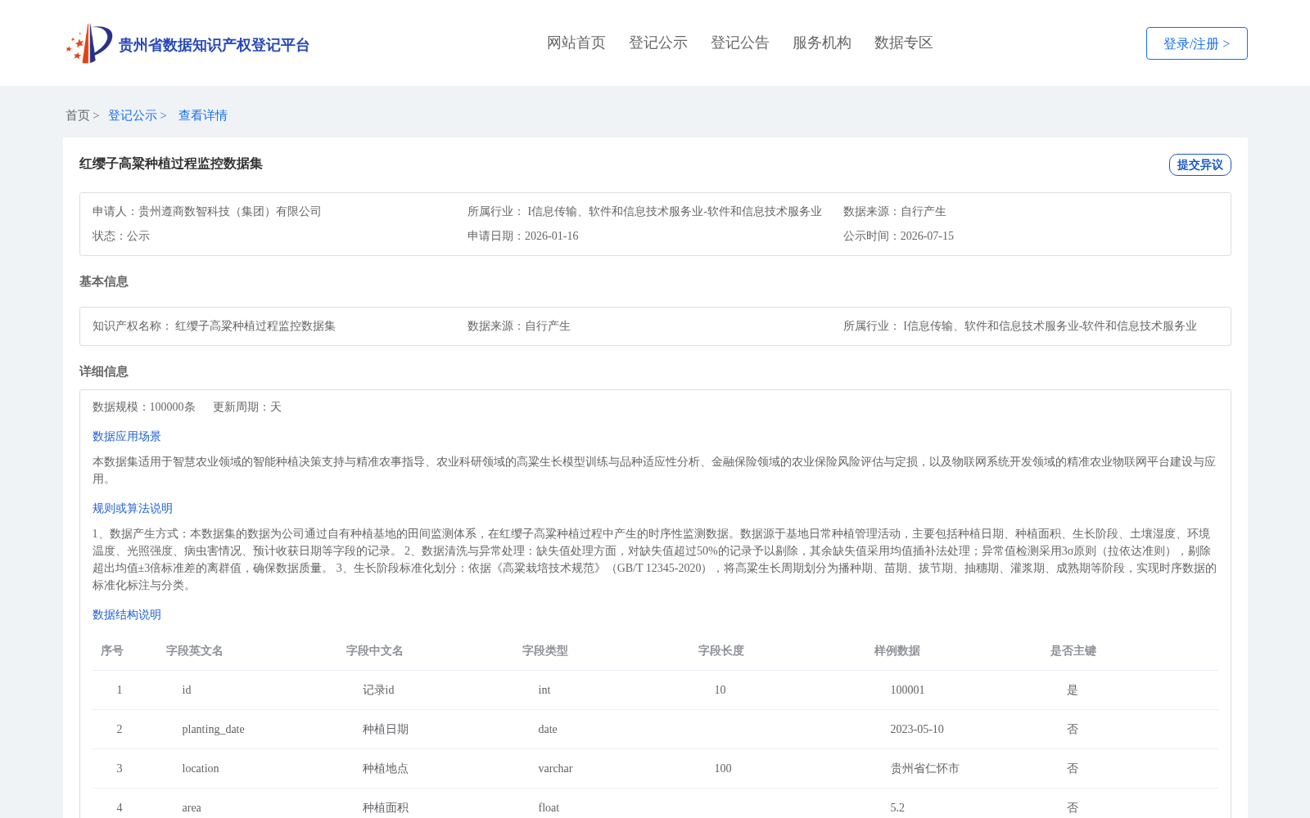Select the page title 红缨子高粱种植过程监控数据集
This screenshot has height=818, width=1310.
[x=171, y=164]
